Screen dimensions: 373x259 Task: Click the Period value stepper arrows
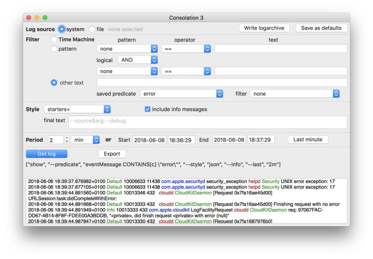[x=67, y=140]
